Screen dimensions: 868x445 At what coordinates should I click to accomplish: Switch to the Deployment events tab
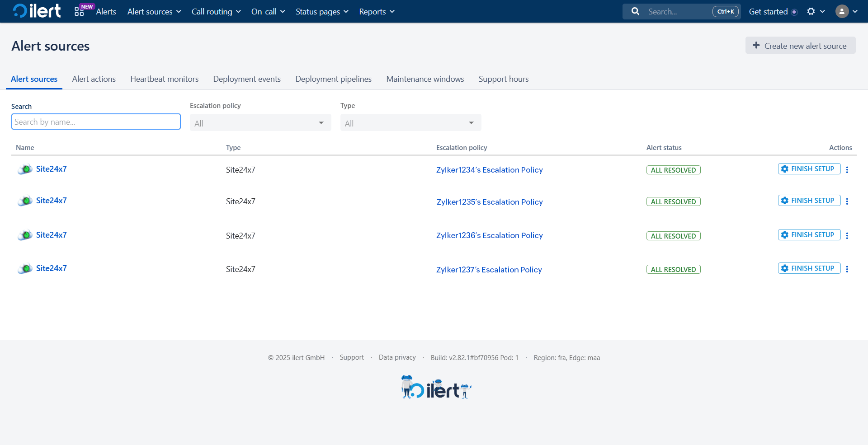tap(247, 79)
